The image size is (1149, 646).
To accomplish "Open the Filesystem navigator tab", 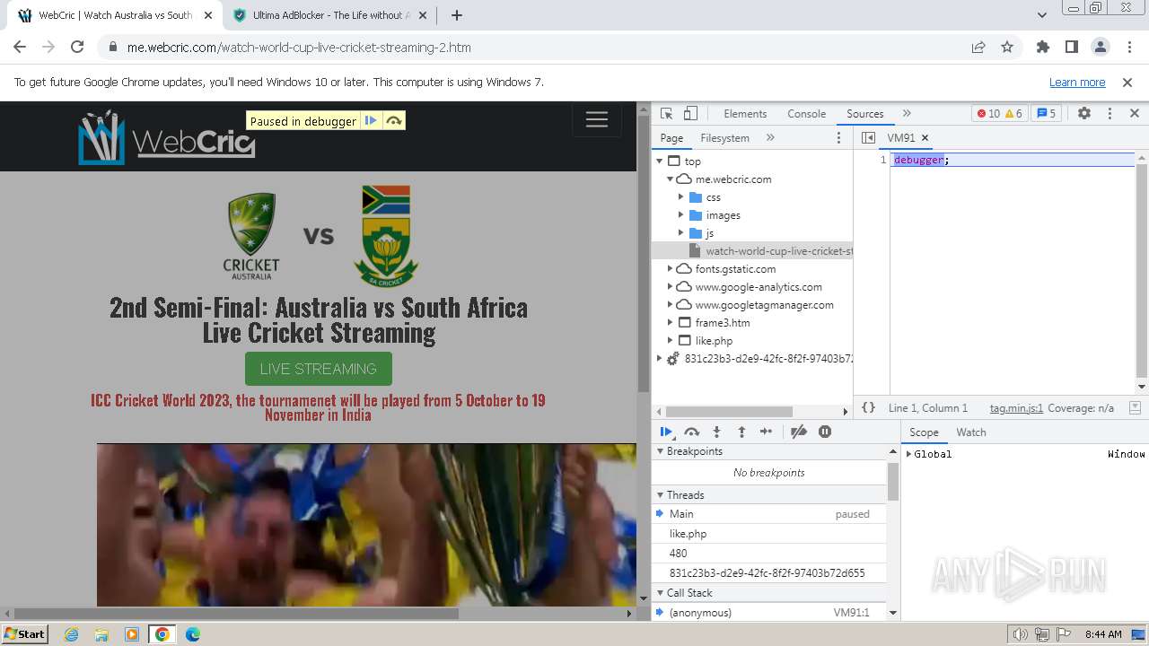I will pos(724,138).
